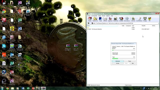Select the Outlook 2013 desktop icon
Screen dimensions: 160x90
pyautogui.click(x=12, y=55)
